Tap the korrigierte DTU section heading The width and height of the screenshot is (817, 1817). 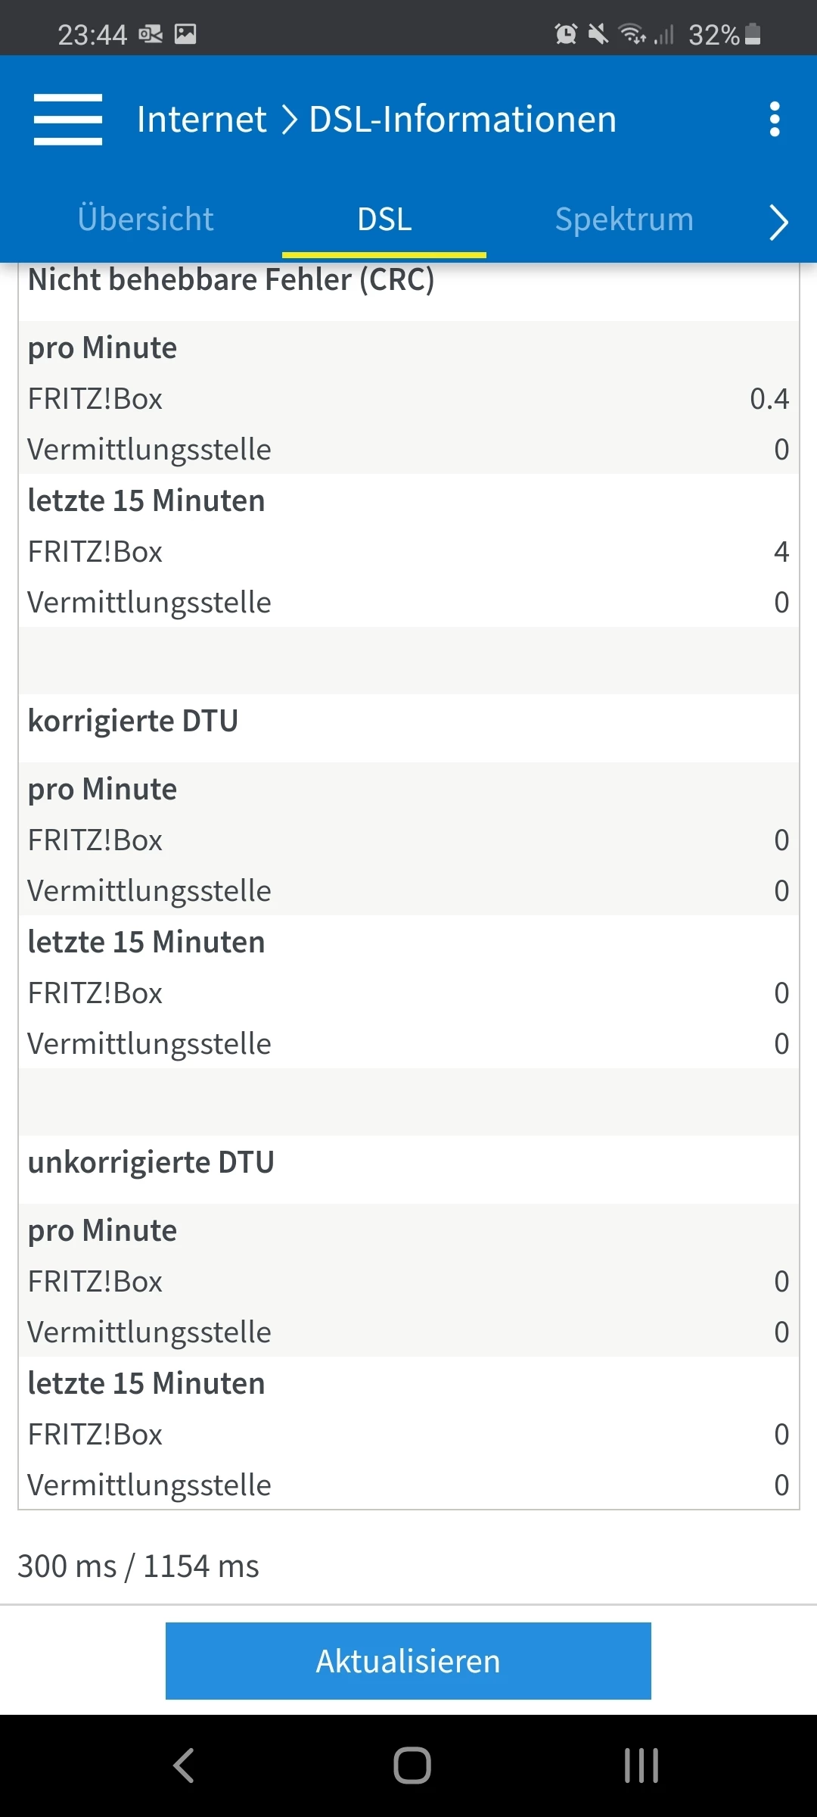point(133,721)
